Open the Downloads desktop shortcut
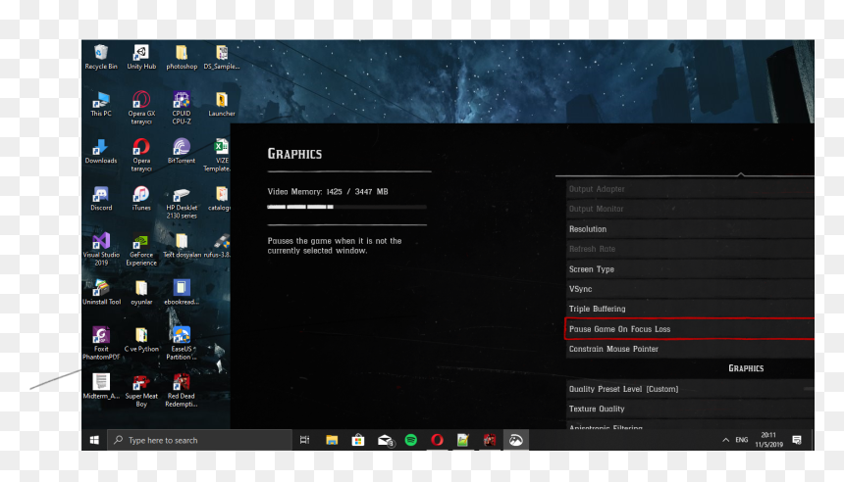This screenshot has height=482, width=844. (101, 152)
